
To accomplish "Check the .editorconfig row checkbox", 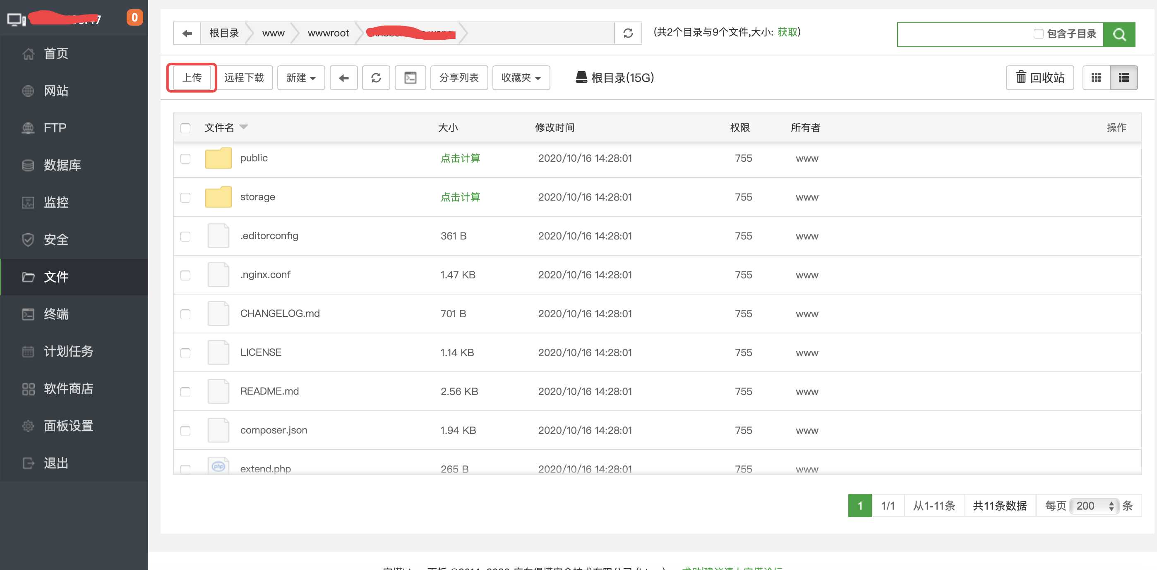I will [x=185, y=237].
